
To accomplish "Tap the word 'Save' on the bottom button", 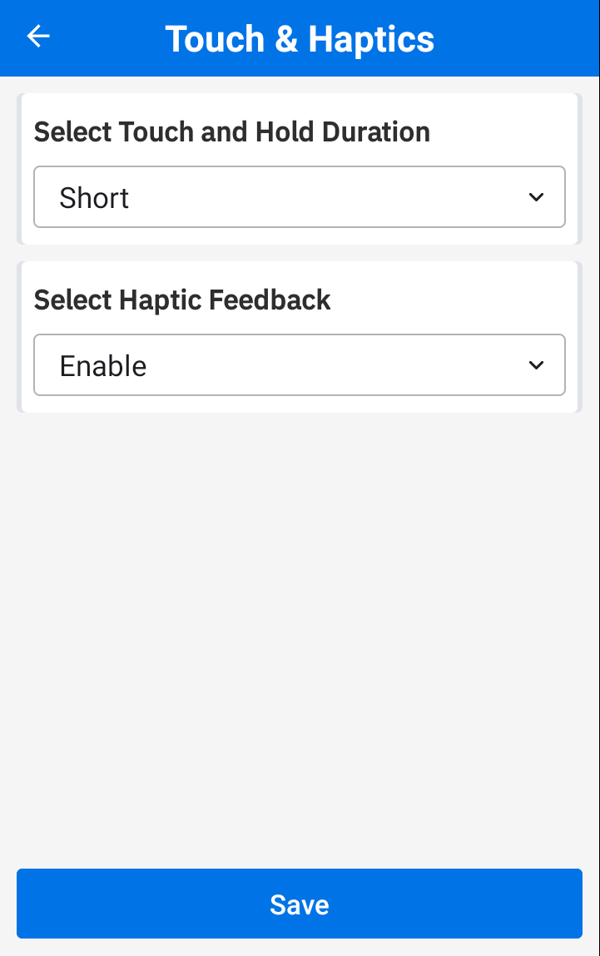I will tap(300, 904).
